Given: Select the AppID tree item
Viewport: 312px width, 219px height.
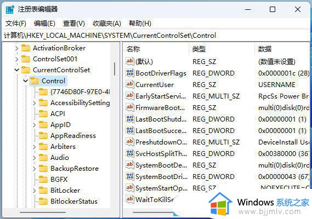Looking at the screenshot, I should [x=60, y=125].
